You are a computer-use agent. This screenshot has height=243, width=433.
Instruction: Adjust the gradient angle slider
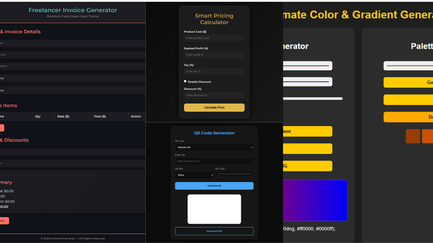tap(313, 98)
